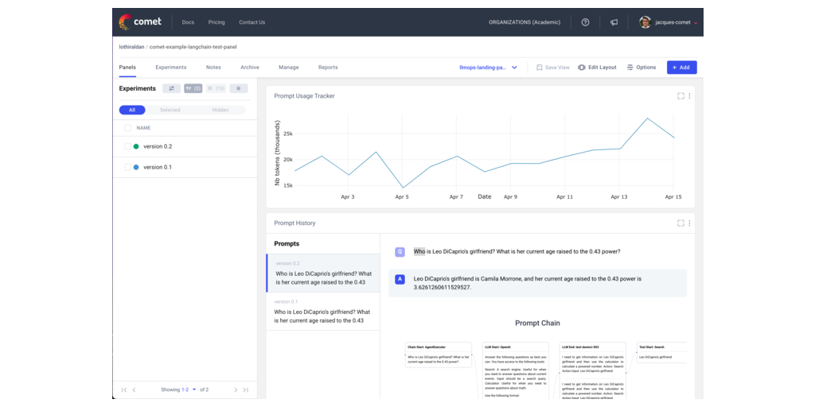
Task: Switch to the Panels tab
Action: tap(127, 68)
